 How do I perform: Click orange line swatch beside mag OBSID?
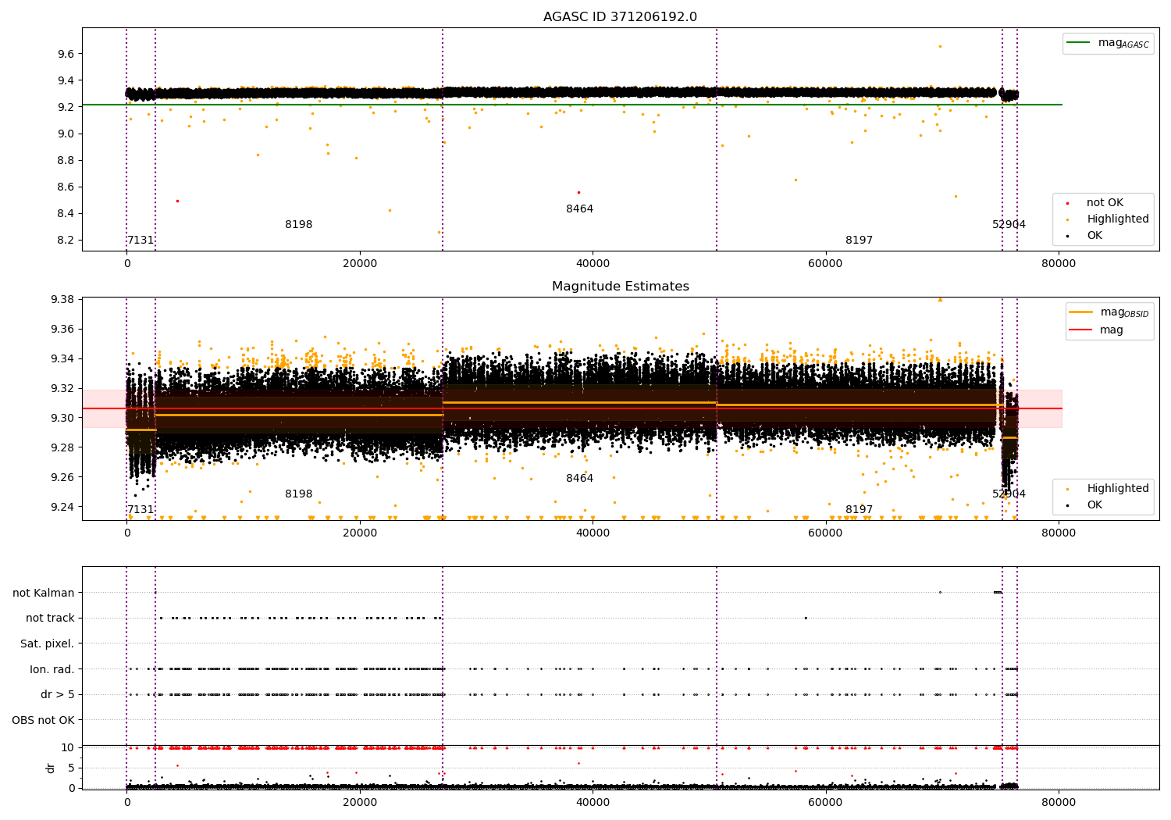[1081, 312]
